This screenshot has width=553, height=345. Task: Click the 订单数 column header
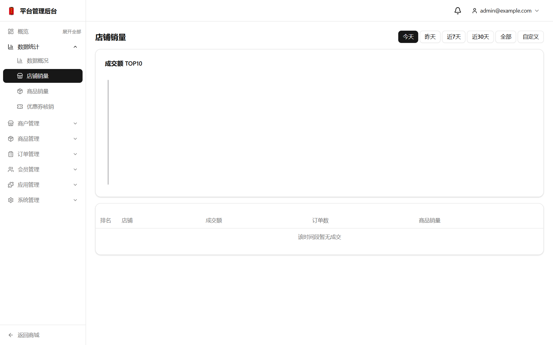(x=320, y=220)
